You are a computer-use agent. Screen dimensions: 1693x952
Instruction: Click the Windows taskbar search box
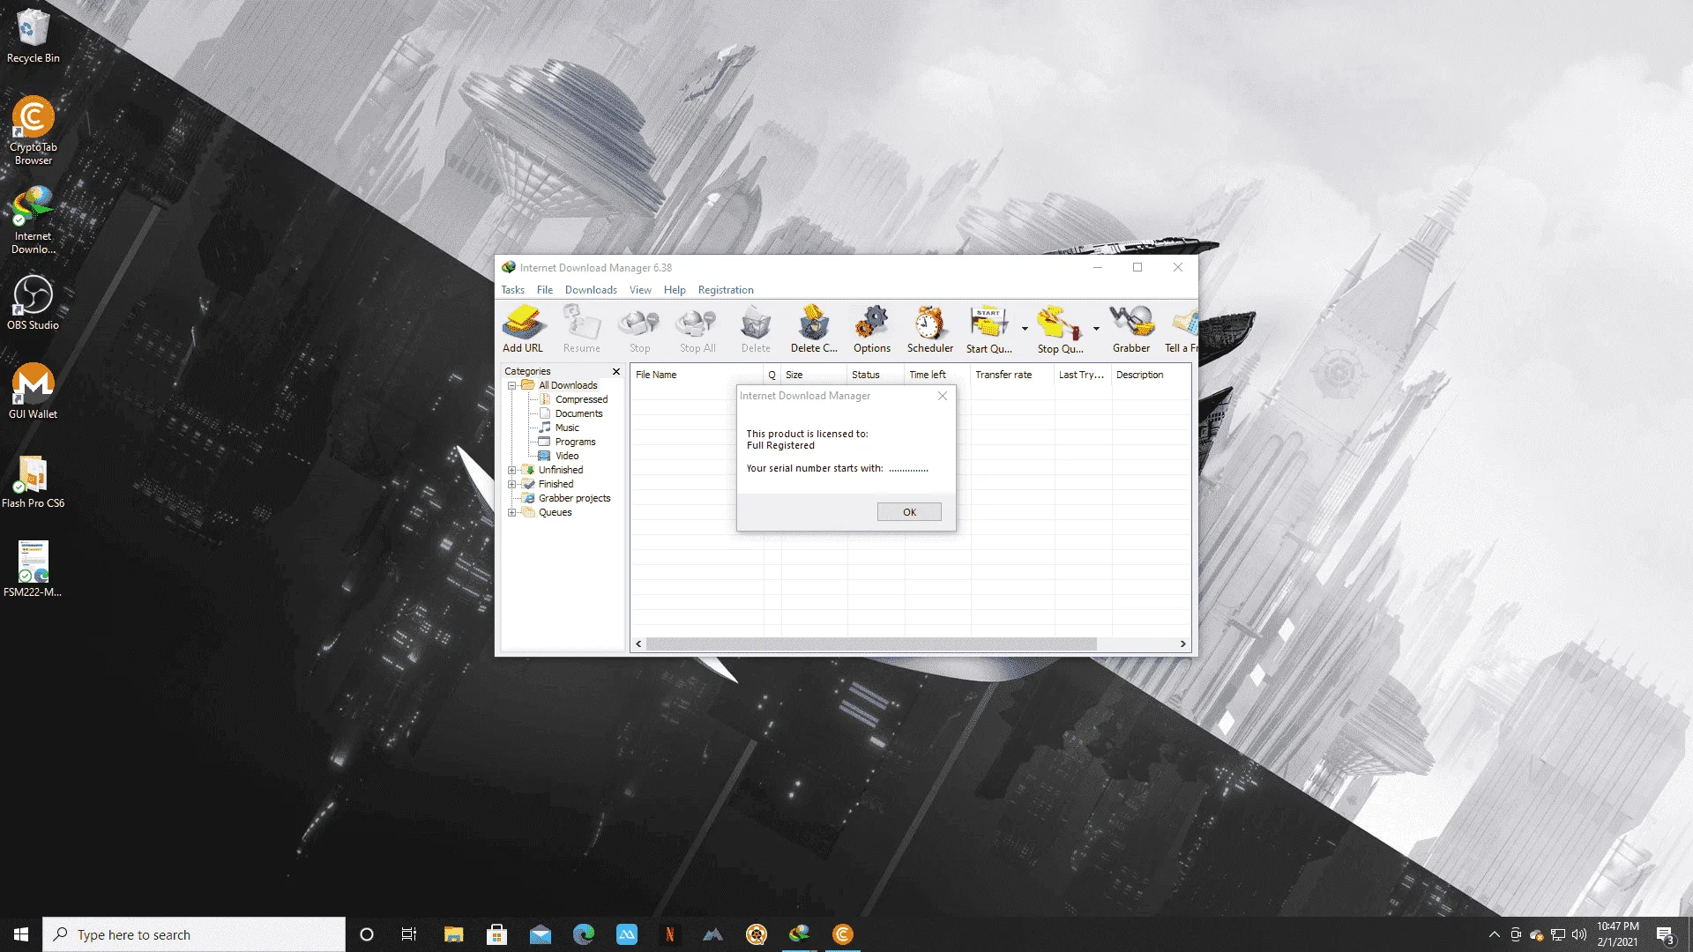(x=194, y=934)
